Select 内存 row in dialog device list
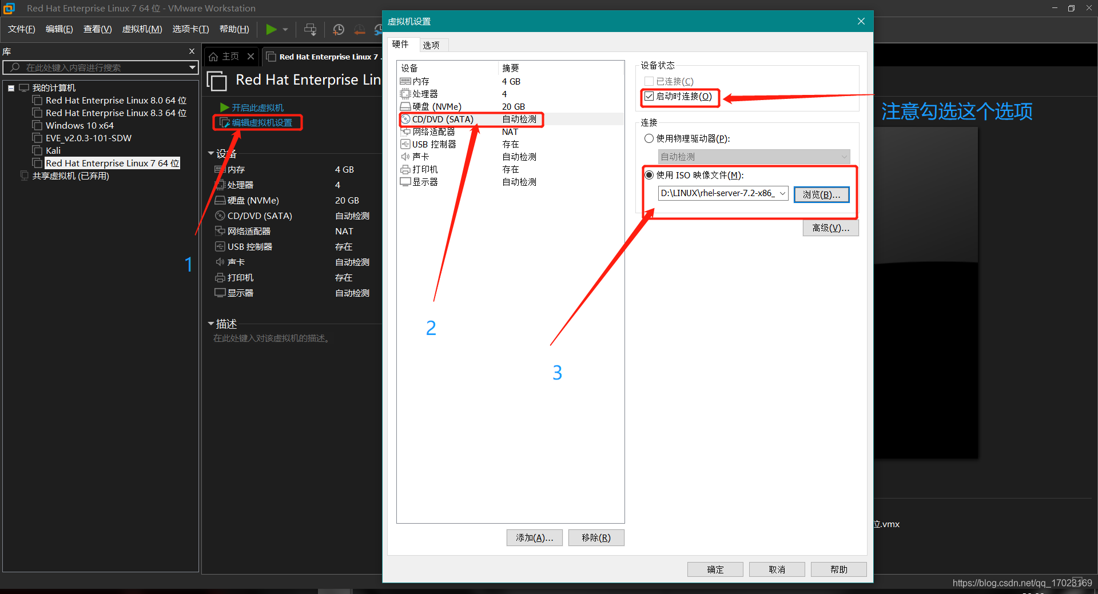Viewport: 1098px width, 594px height. [510, 81]
